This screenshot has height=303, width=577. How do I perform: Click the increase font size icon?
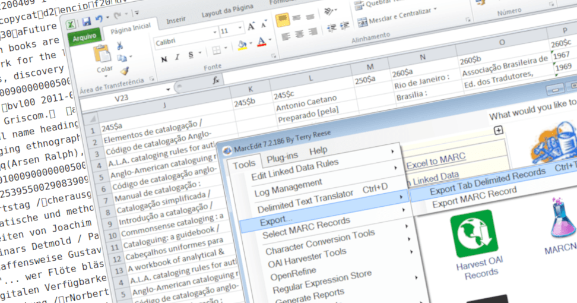[251, 26]
